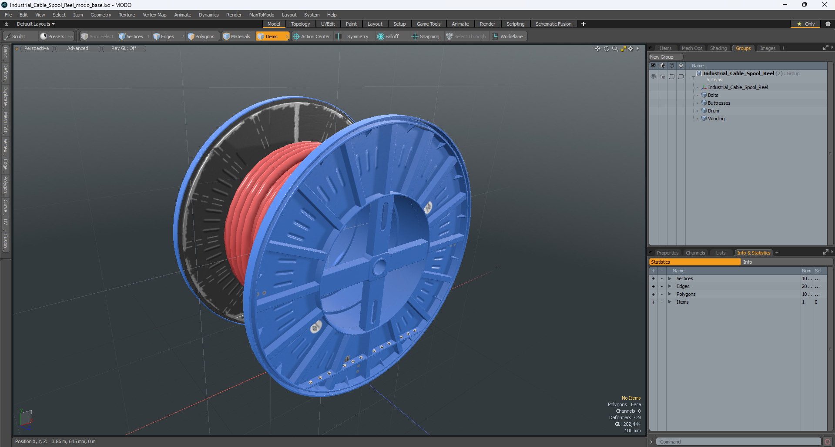Switch to the Topology layout tab
Viewport: 835px width, 447px height.
pyautogui.click(x=300, y=24)
